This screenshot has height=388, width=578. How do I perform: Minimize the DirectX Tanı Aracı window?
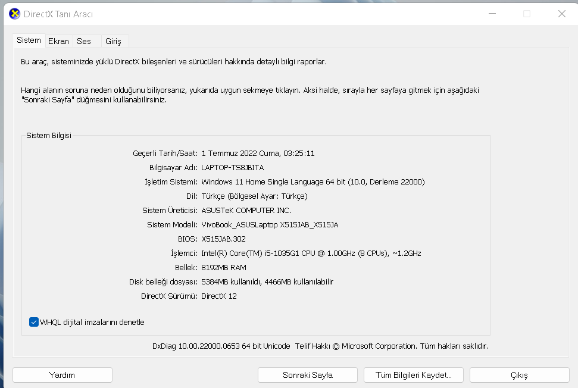[492, 14]
